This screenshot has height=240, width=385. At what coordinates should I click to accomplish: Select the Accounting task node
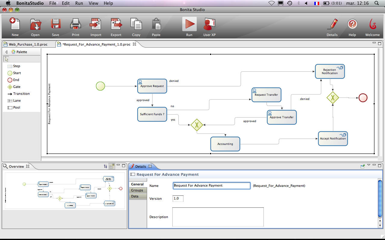[225, 144]
